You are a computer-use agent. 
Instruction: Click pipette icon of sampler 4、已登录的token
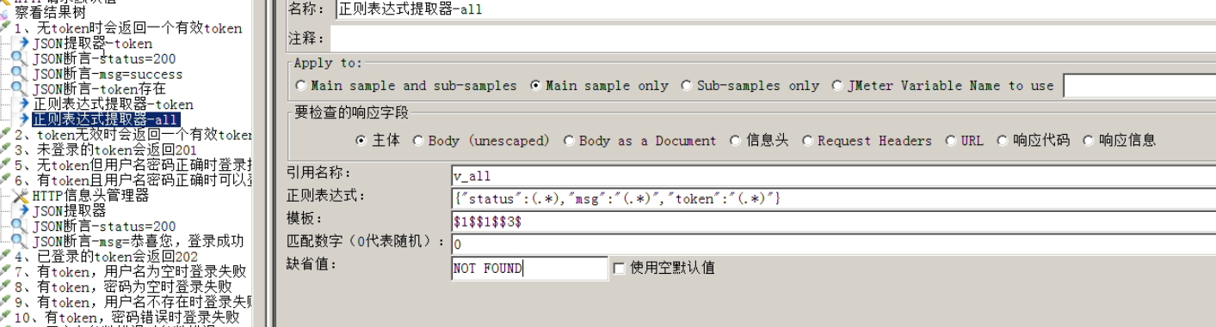coord(6,257)
